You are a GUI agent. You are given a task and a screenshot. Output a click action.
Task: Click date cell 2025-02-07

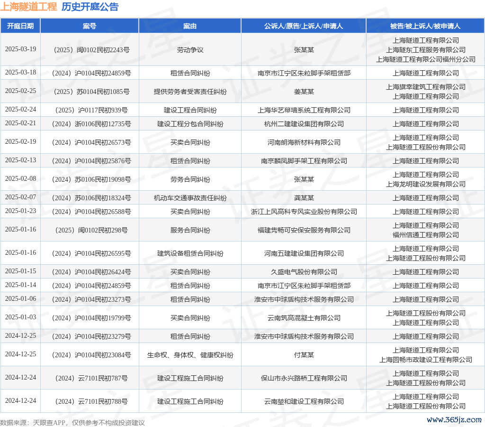tap(20, 197)
